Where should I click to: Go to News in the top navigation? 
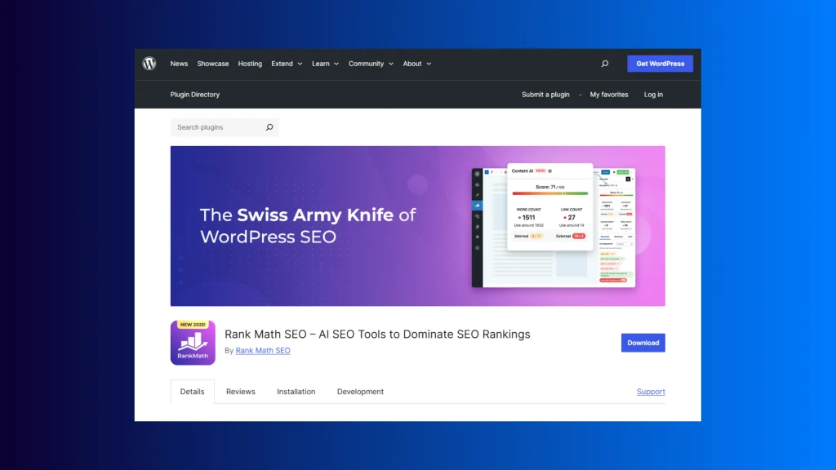179,64
